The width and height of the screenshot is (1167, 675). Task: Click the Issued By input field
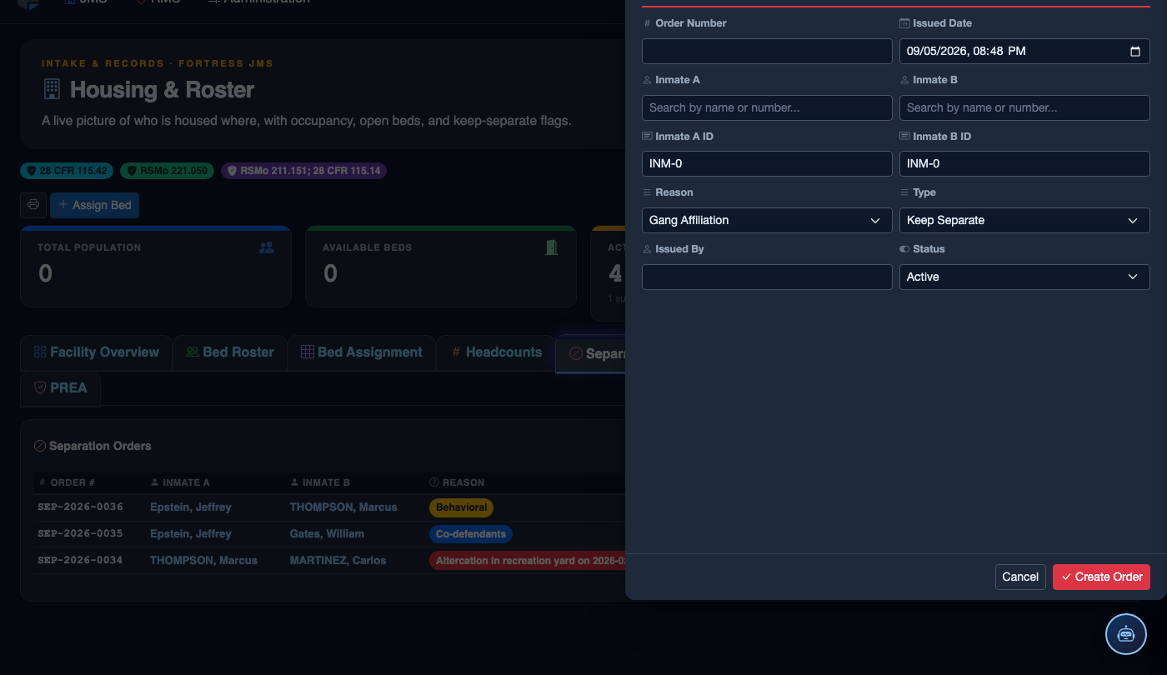[767, 277]
